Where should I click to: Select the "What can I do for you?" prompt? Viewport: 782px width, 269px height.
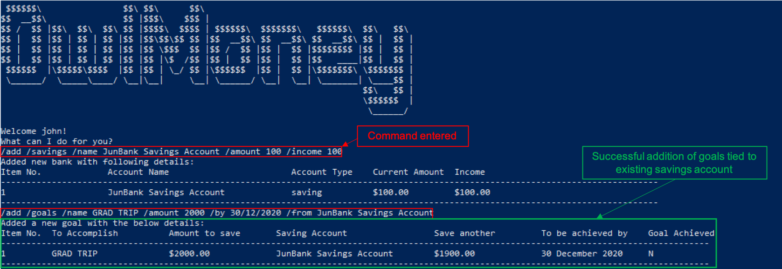pos(56,141)
